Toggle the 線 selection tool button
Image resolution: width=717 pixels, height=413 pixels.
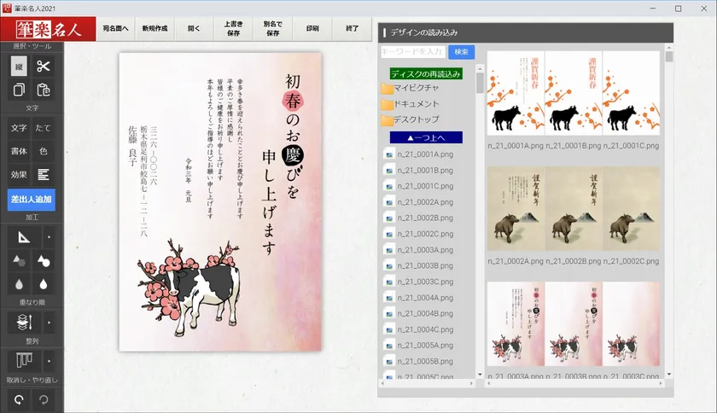pyautogui.click(x=19, y=67)
